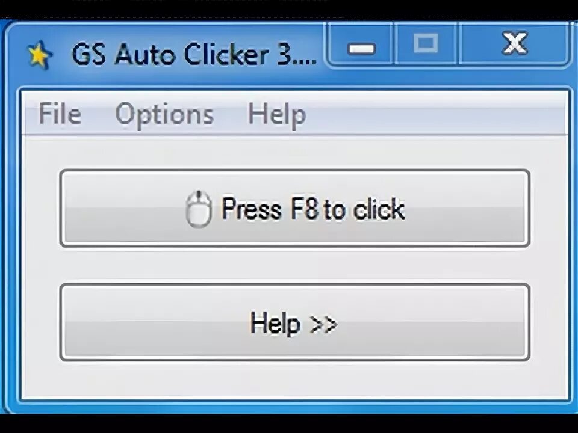
Task: Click blank panel area below Help >> button
Action: [x=295, y=380]
